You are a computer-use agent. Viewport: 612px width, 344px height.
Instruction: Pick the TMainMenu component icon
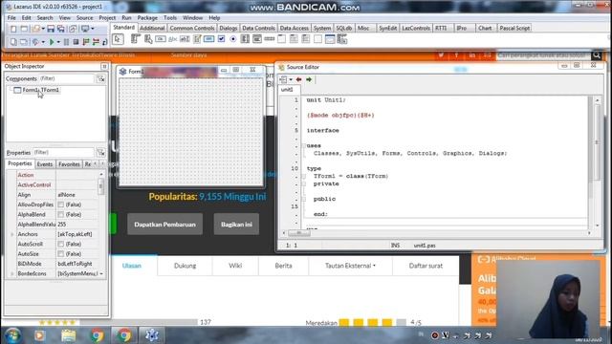[x=136, y=39]
